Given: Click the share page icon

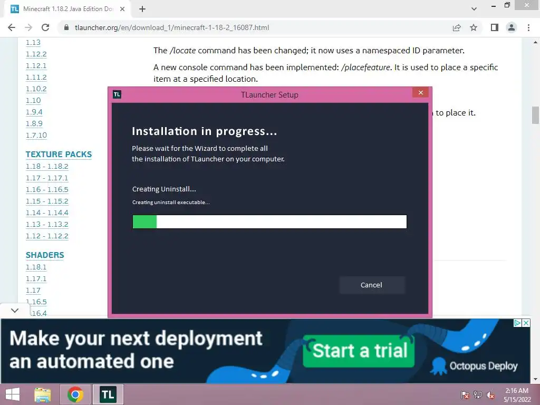Looking at the screenshot, I should coord(457,27).
